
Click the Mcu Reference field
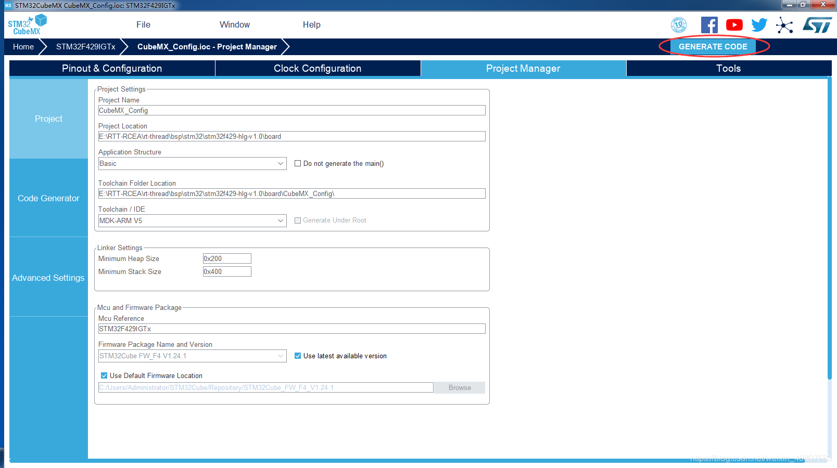(292, 329)
